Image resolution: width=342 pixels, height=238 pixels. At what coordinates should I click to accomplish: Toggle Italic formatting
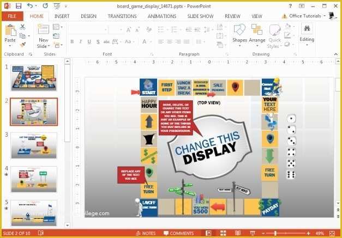coord(81,41)
